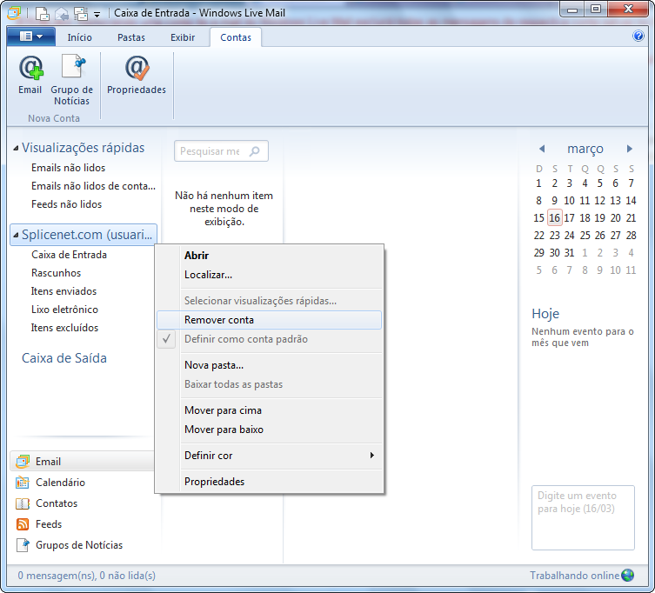655x593 pixels.
Task: Click the Windows Live Mail title bar icon
Action: (x=14, y=13)
